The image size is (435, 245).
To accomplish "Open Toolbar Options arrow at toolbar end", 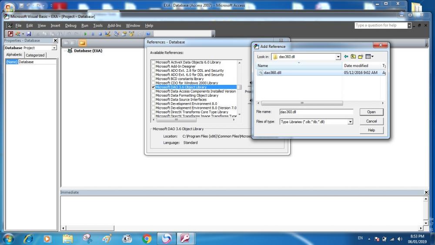I will click(x=213, y=34).
